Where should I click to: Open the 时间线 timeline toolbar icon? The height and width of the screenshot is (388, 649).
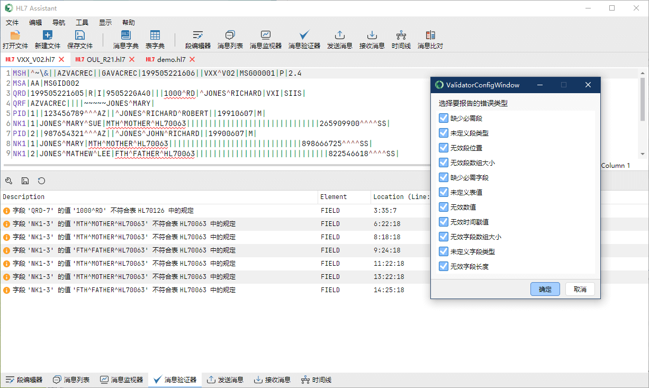click(x=401, y=36)
